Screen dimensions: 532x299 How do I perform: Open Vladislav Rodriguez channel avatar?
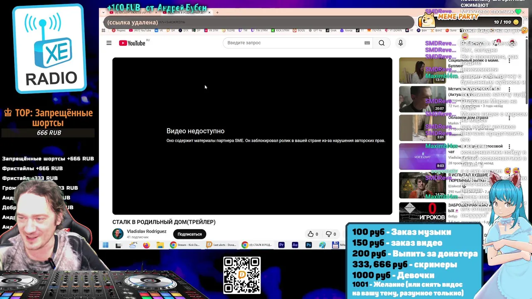click(x=118, y=234)
